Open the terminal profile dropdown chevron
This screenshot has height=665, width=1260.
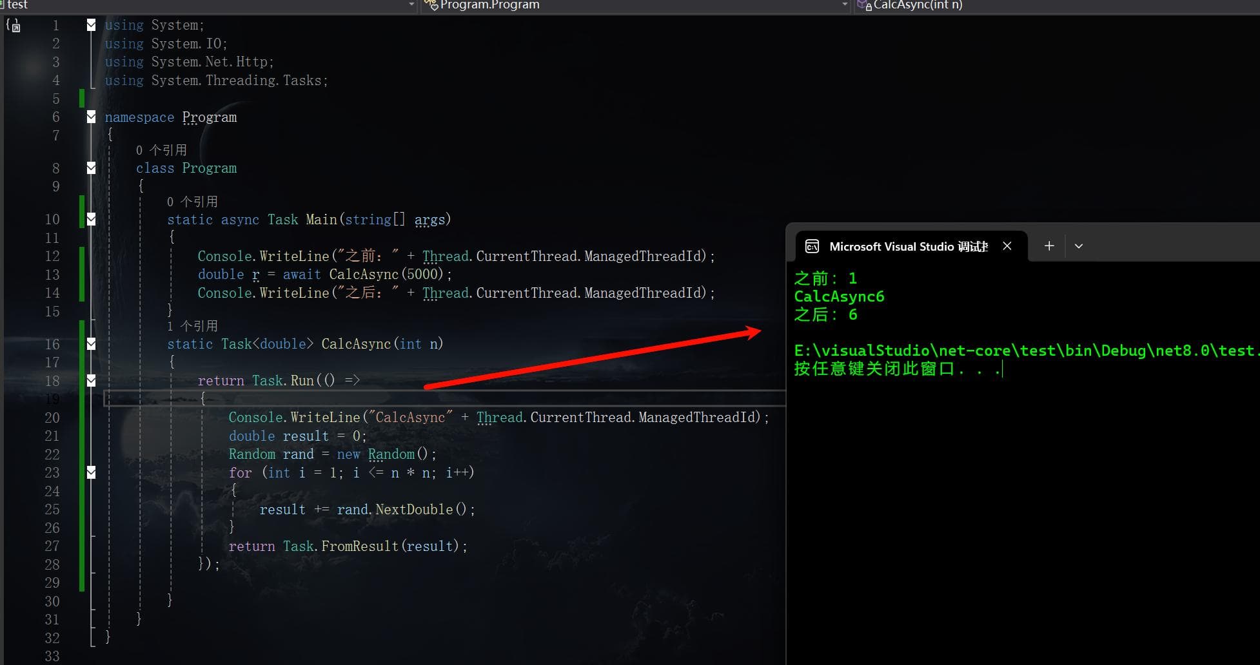pyautogui.click(x=1079, y=246)
